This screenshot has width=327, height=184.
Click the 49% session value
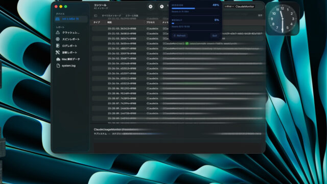pyautogui.click(x=216, y=5)
